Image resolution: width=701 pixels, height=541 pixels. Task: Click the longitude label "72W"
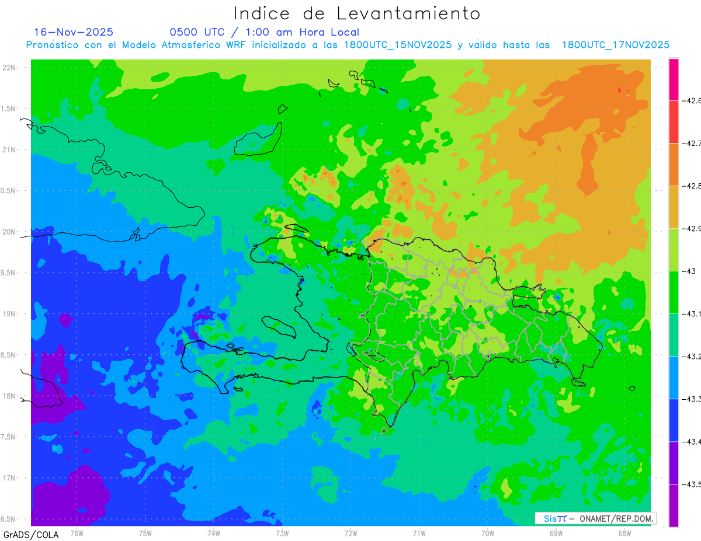(x=350, y=533)
